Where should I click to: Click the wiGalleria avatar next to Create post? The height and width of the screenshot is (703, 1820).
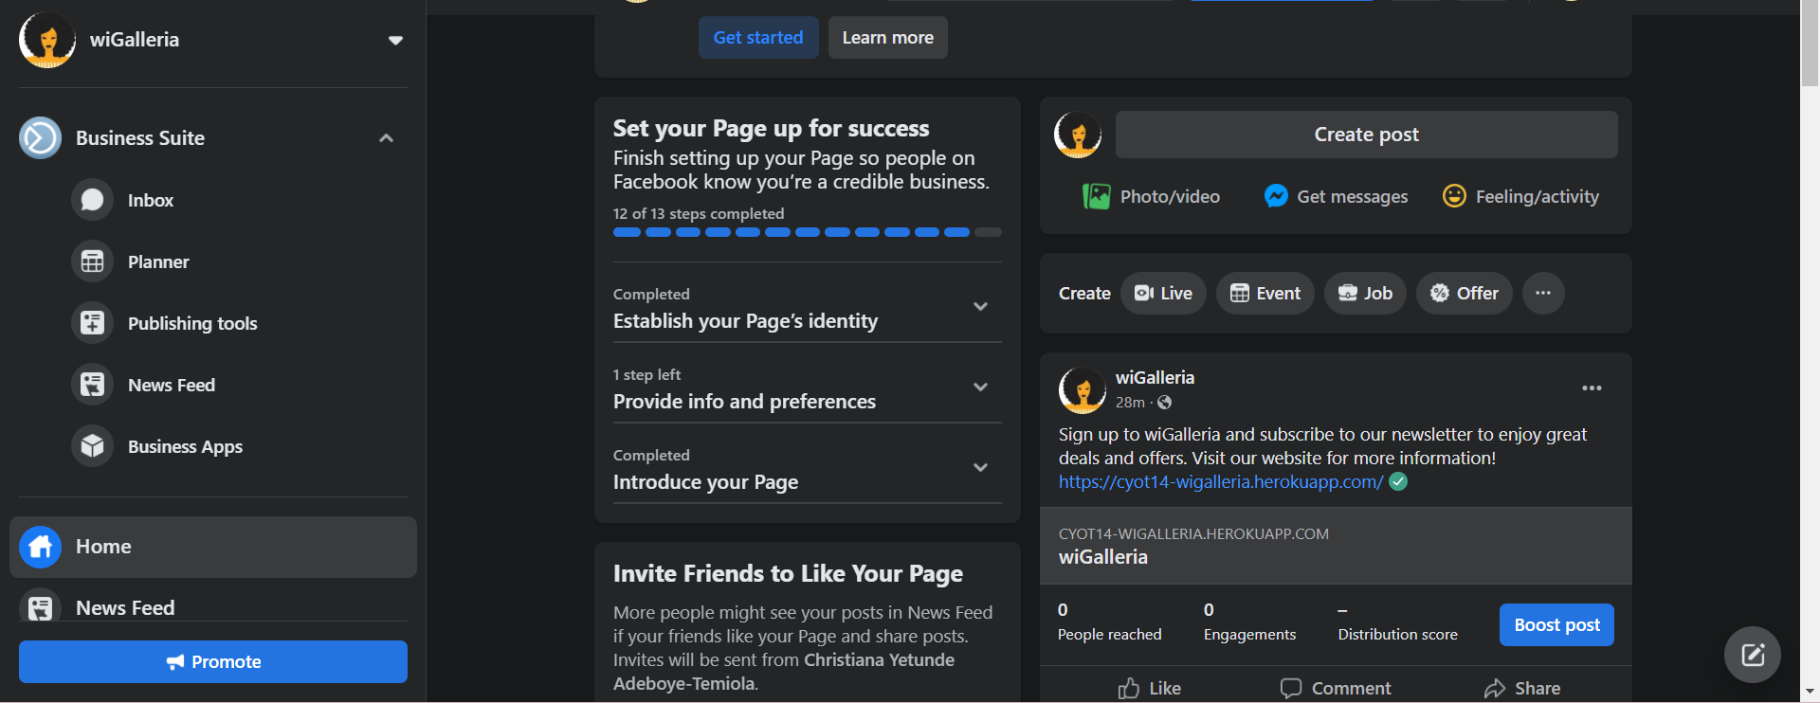1078,135
